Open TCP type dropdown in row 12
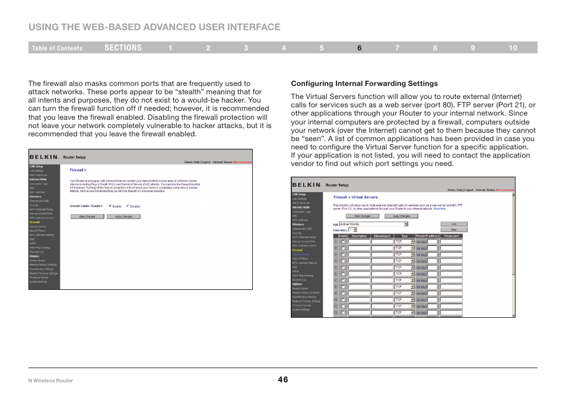 pyautogui.click(x=404, y=312)
